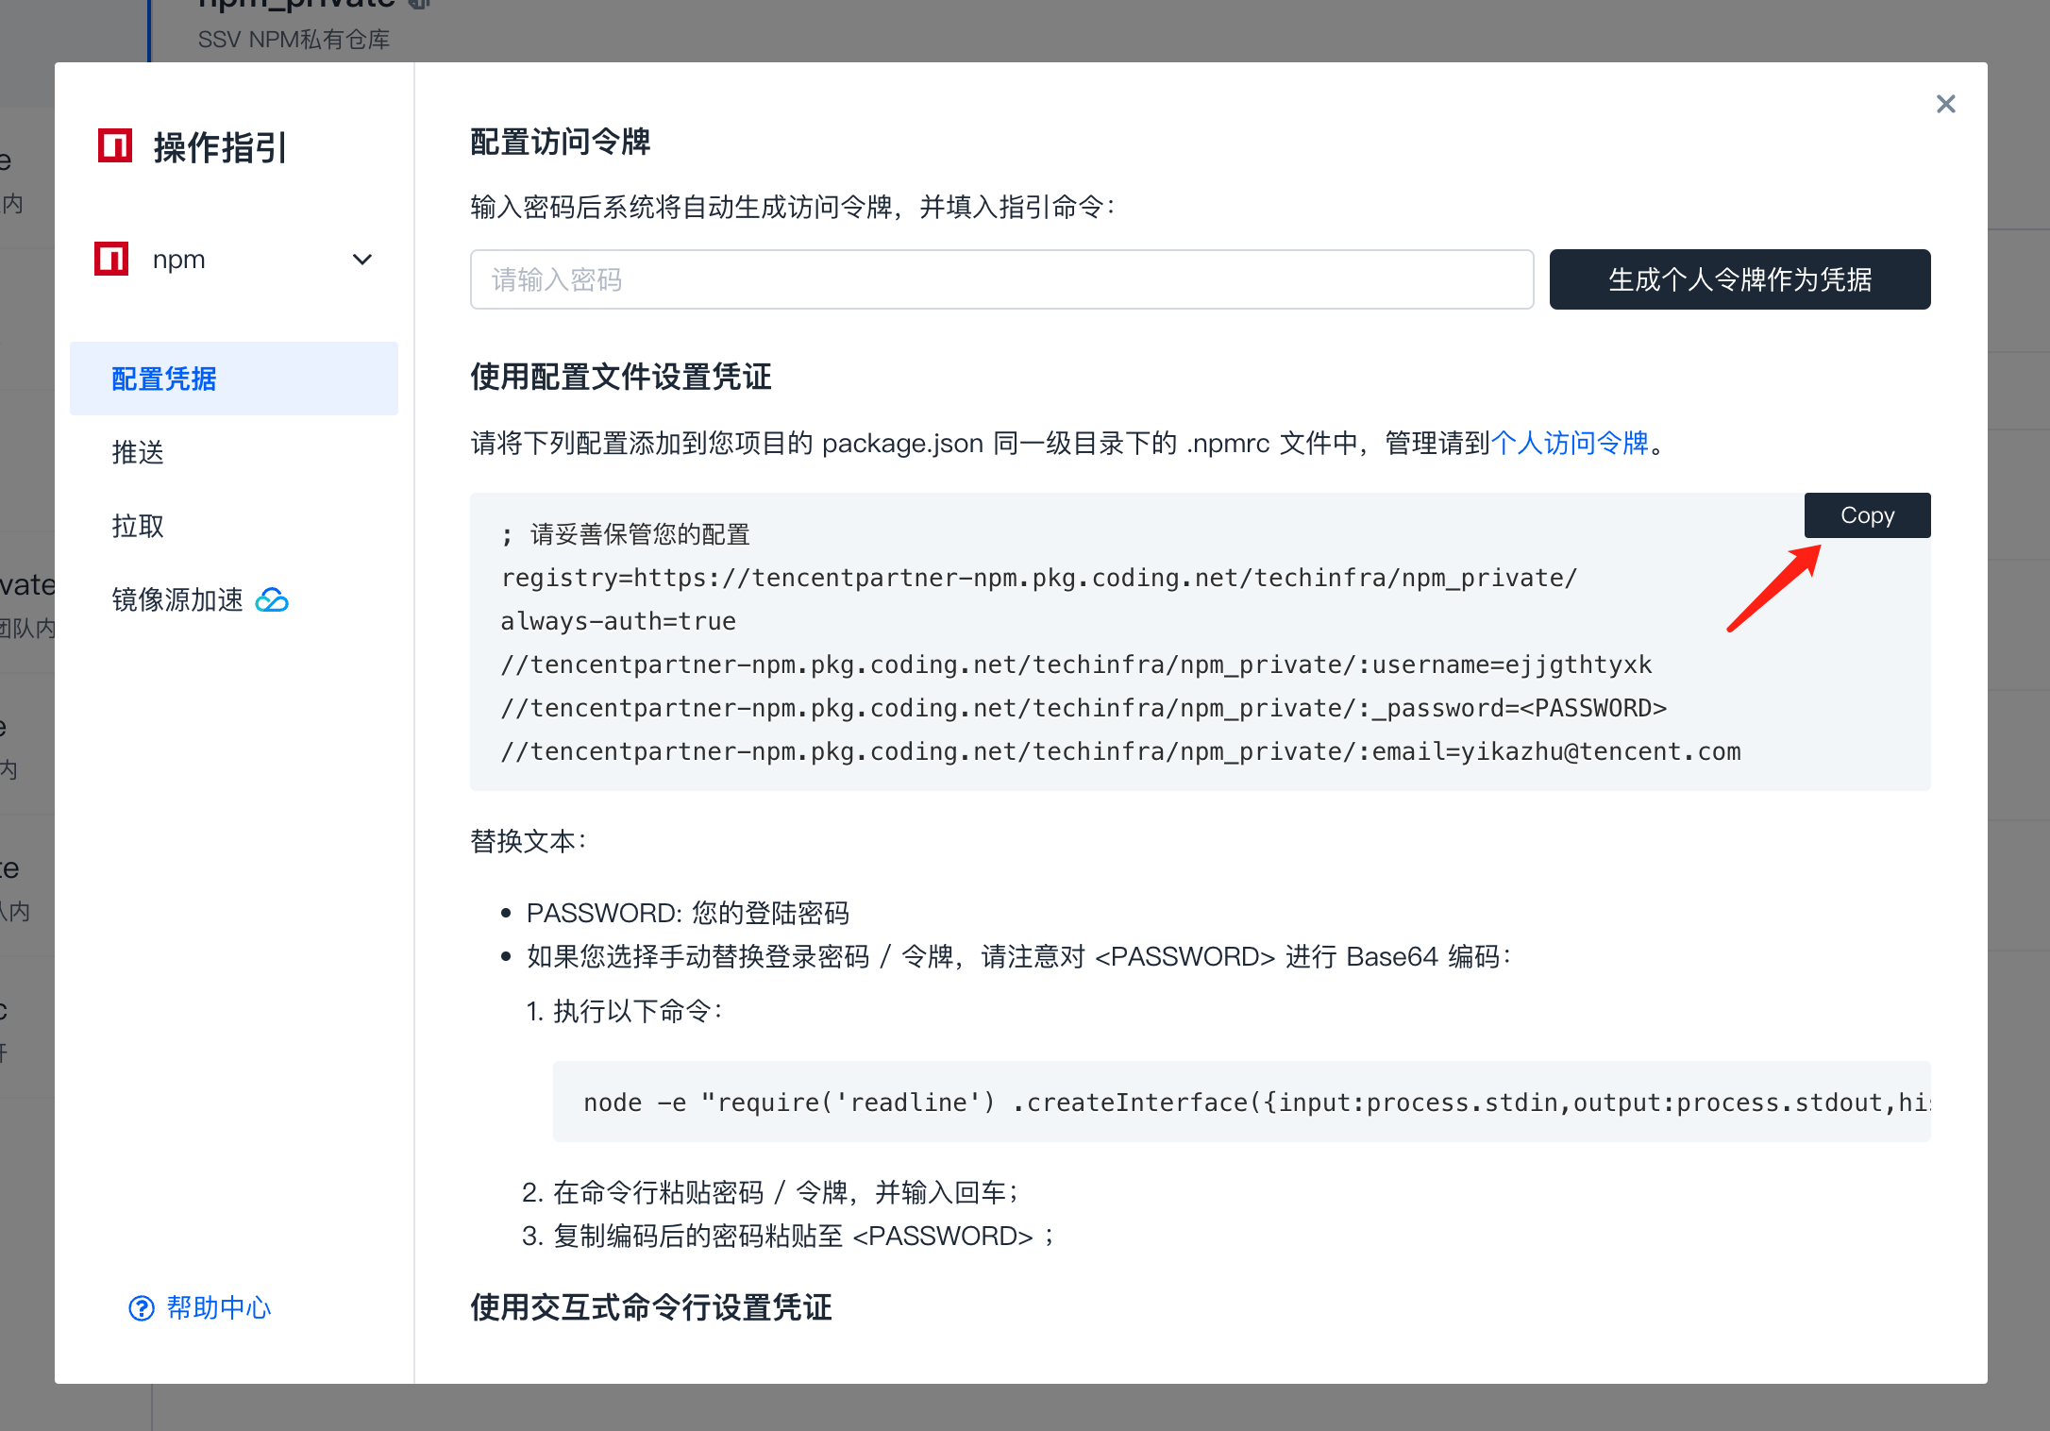The image size is (2050, 1431).
Task: Click the always-auth=true line
Action: 618,621
